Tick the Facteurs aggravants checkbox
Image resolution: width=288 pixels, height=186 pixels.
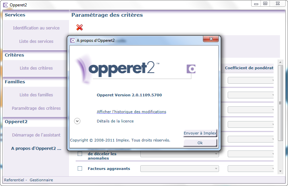[x=80, y=168]
